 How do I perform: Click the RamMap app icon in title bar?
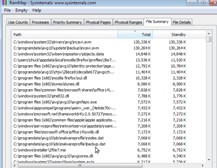(5, 3)
